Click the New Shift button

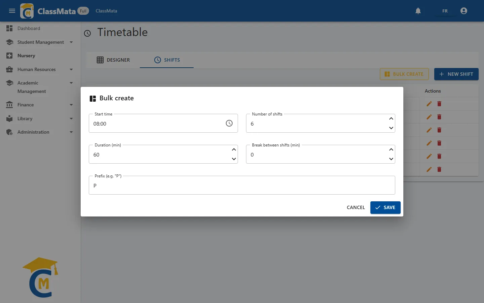pos(456,74)
